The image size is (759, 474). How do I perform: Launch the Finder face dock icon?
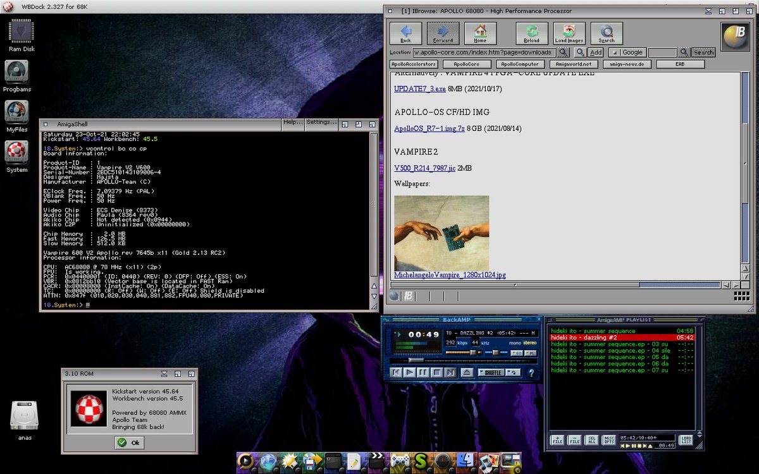coord(465,462)
